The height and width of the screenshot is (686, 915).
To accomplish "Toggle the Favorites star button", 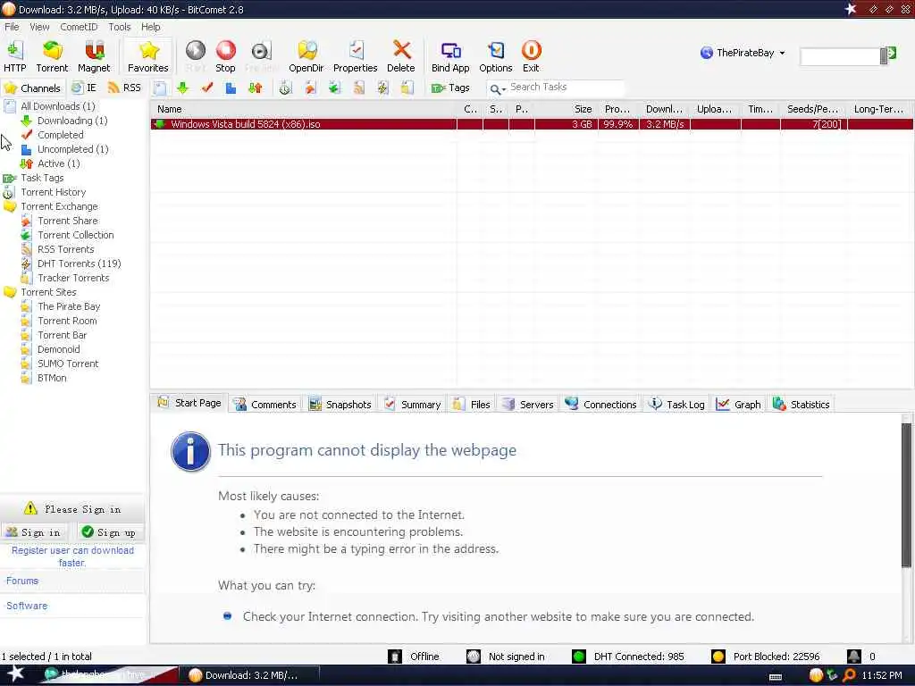I will (147, 56).
